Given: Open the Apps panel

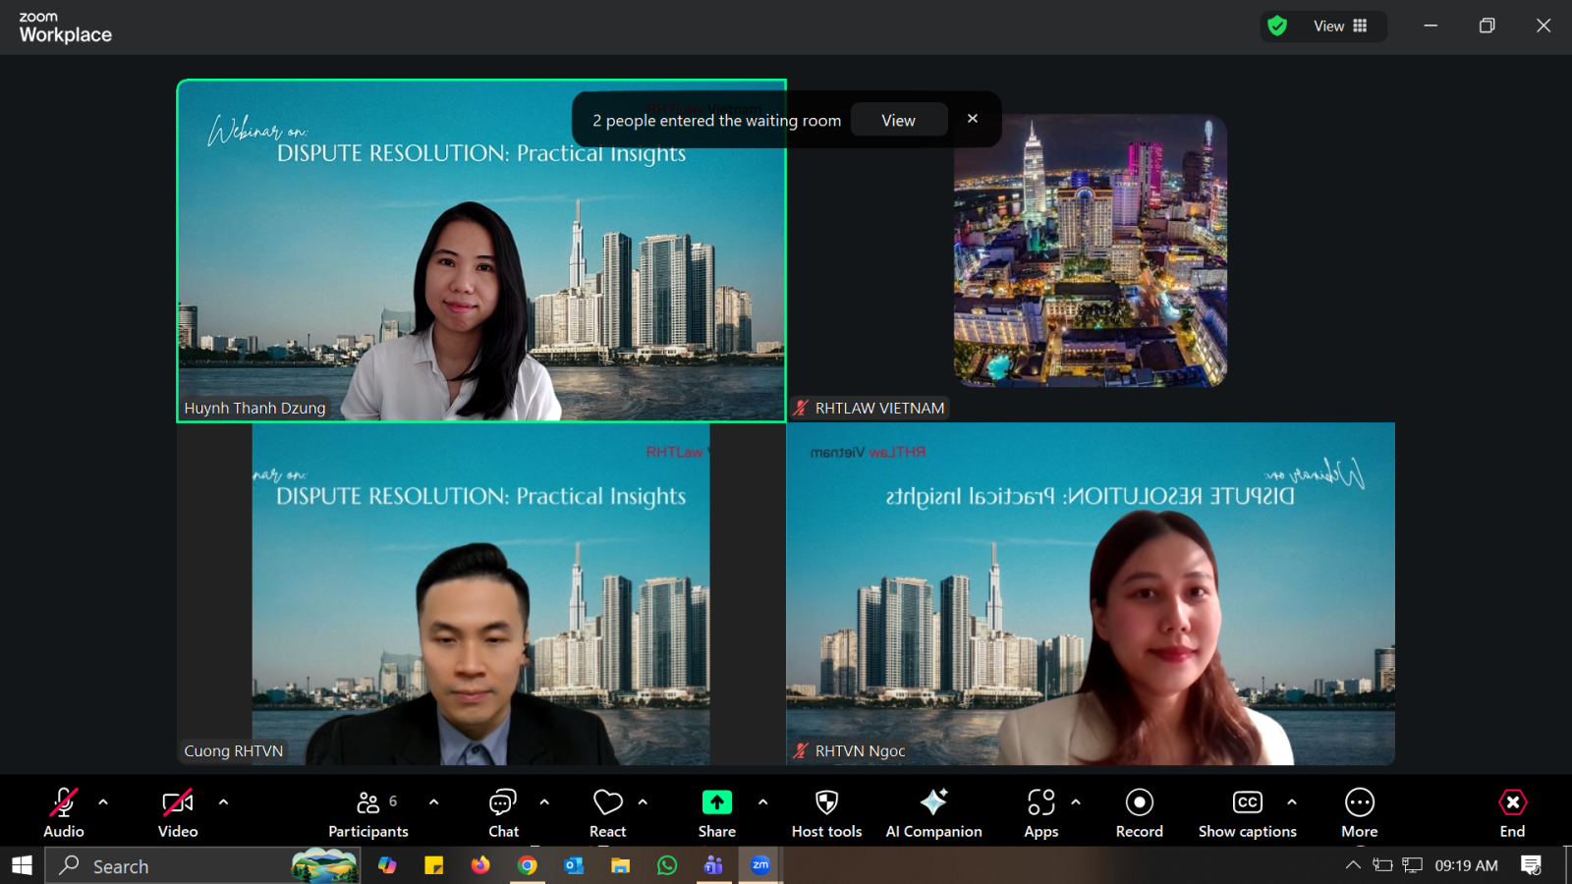Looking at the screenshot, I should (1040, 813).
